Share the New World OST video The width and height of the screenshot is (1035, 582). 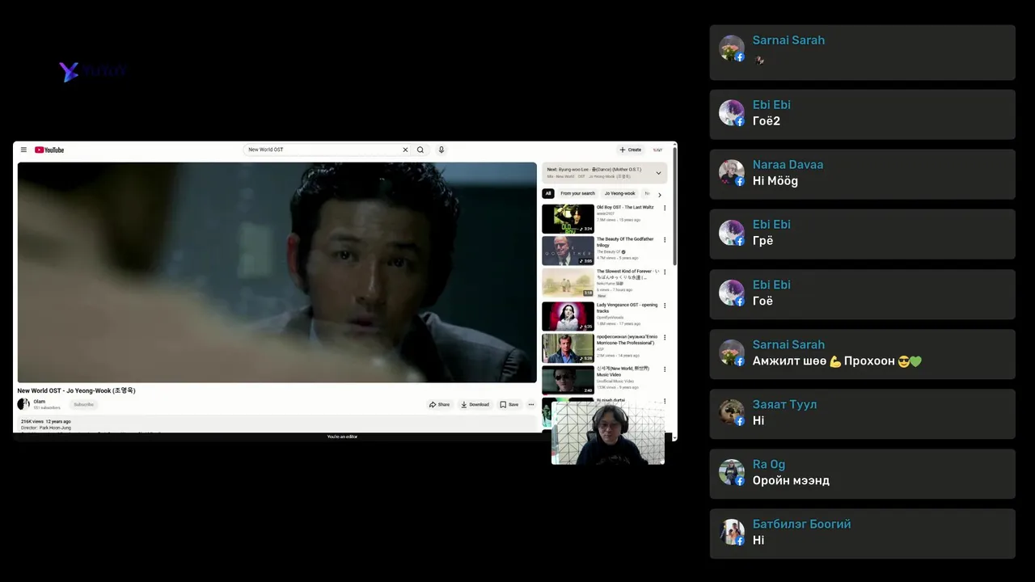coord(440,404)
